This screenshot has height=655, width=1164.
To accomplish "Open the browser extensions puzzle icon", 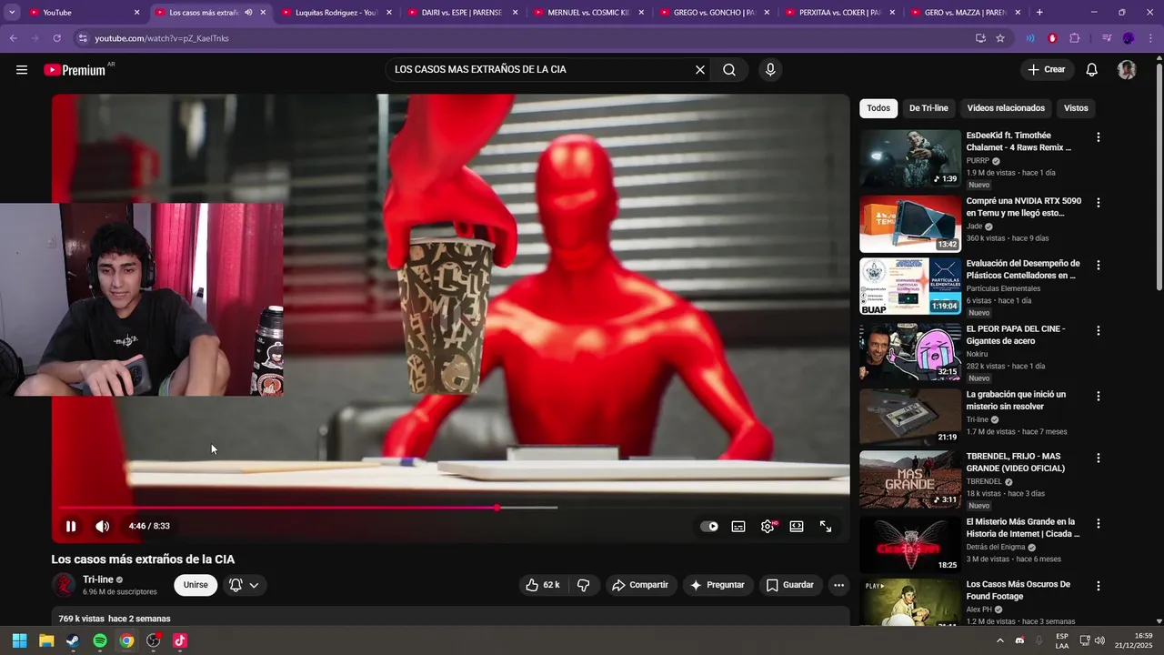I will point(1075,38).
